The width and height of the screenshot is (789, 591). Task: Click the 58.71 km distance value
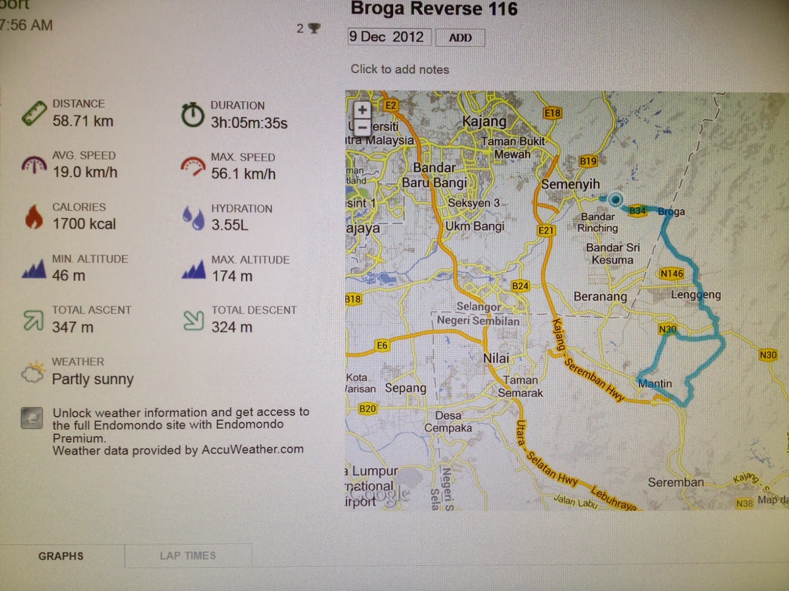coord(83,121)
